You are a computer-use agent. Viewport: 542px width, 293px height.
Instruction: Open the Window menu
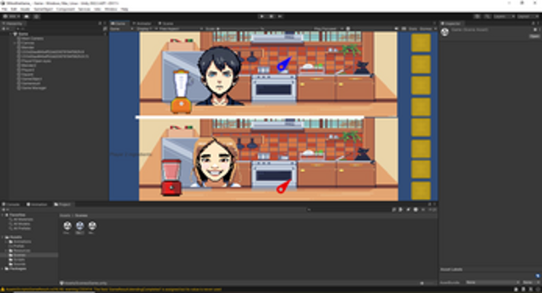point(111,9)
